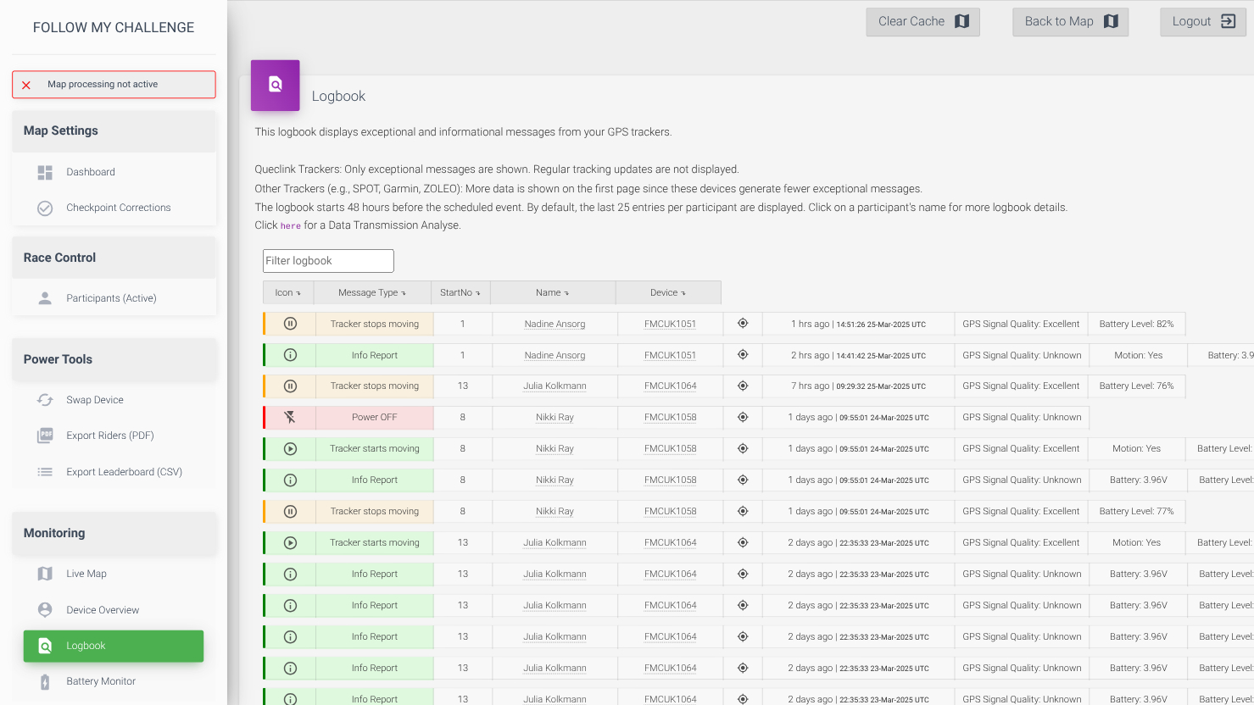
Task: Click the Dashboard grid icon in sidebar
Action: tap(45, 172)
